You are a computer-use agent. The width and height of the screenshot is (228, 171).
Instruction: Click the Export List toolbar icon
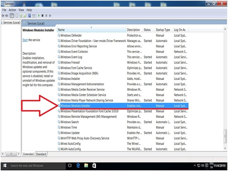(24, 16)
